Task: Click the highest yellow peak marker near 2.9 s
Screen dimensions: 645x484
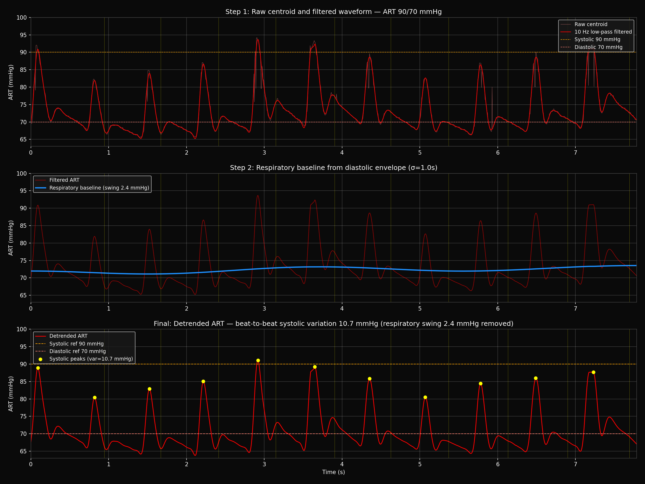Action: [258, 361]
